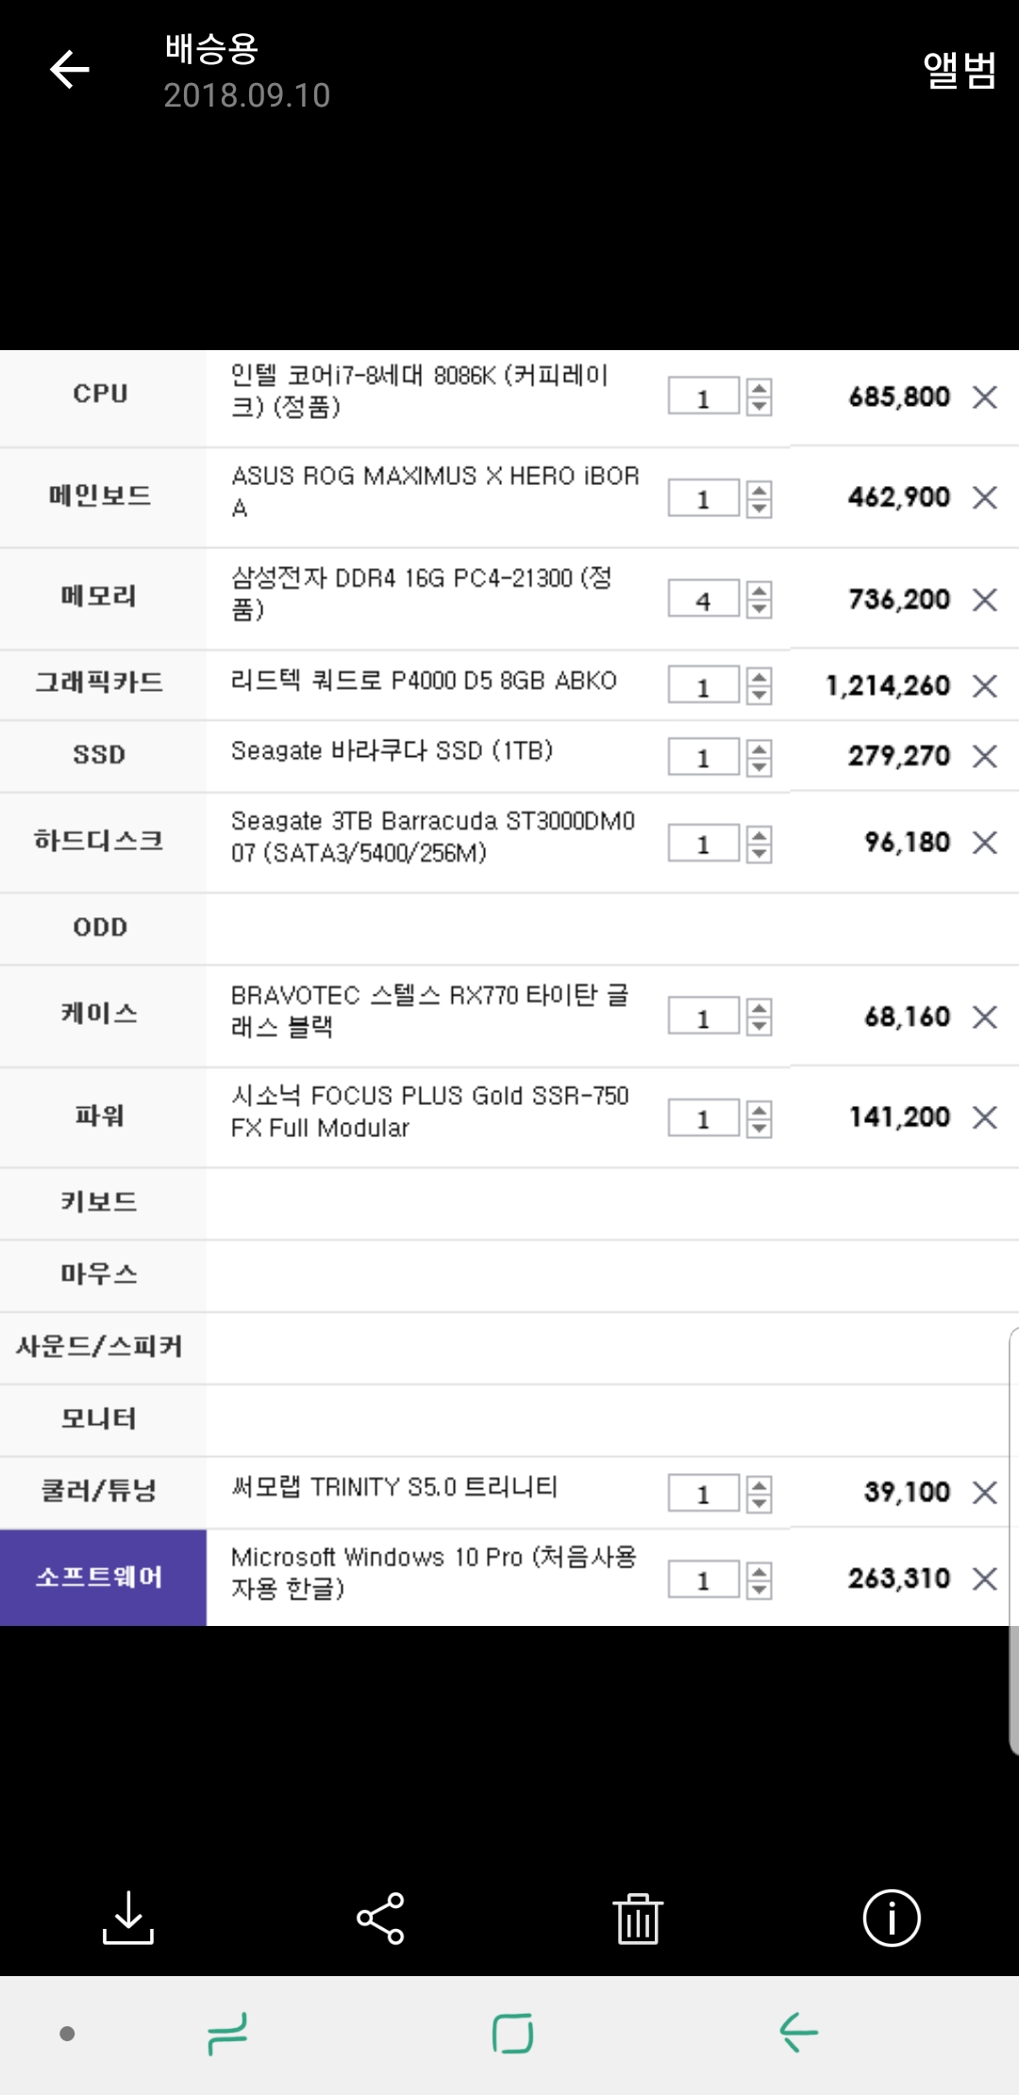Delete the image with trash icon
Image resolution: width=1019 pixels, height=2095 pixels.
coord(638,1918)
